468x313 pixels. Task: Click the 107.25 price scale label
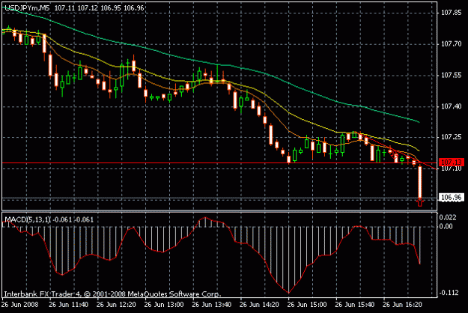coord(452,137)
